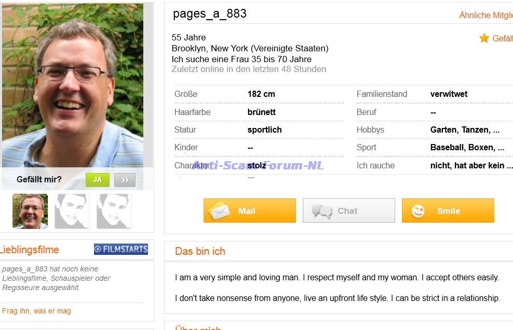This screenshot has width=513, height=330.
Task: Select the third placeholder photo thumbnail
Action: (114, 211)
